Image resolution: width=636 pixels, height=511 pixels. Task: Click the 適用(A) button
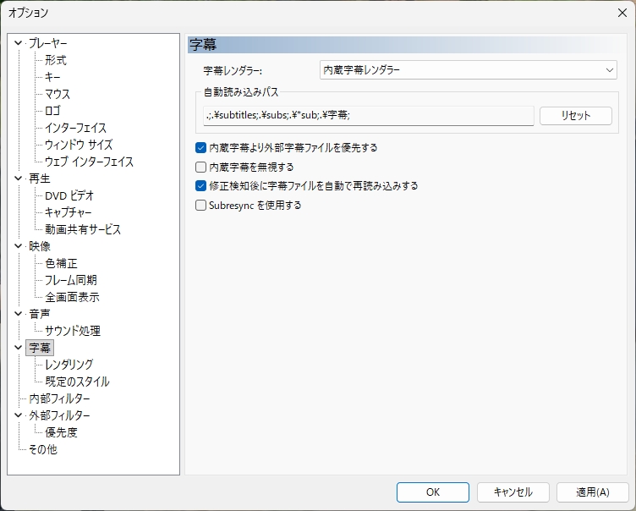tap(592, 492)
